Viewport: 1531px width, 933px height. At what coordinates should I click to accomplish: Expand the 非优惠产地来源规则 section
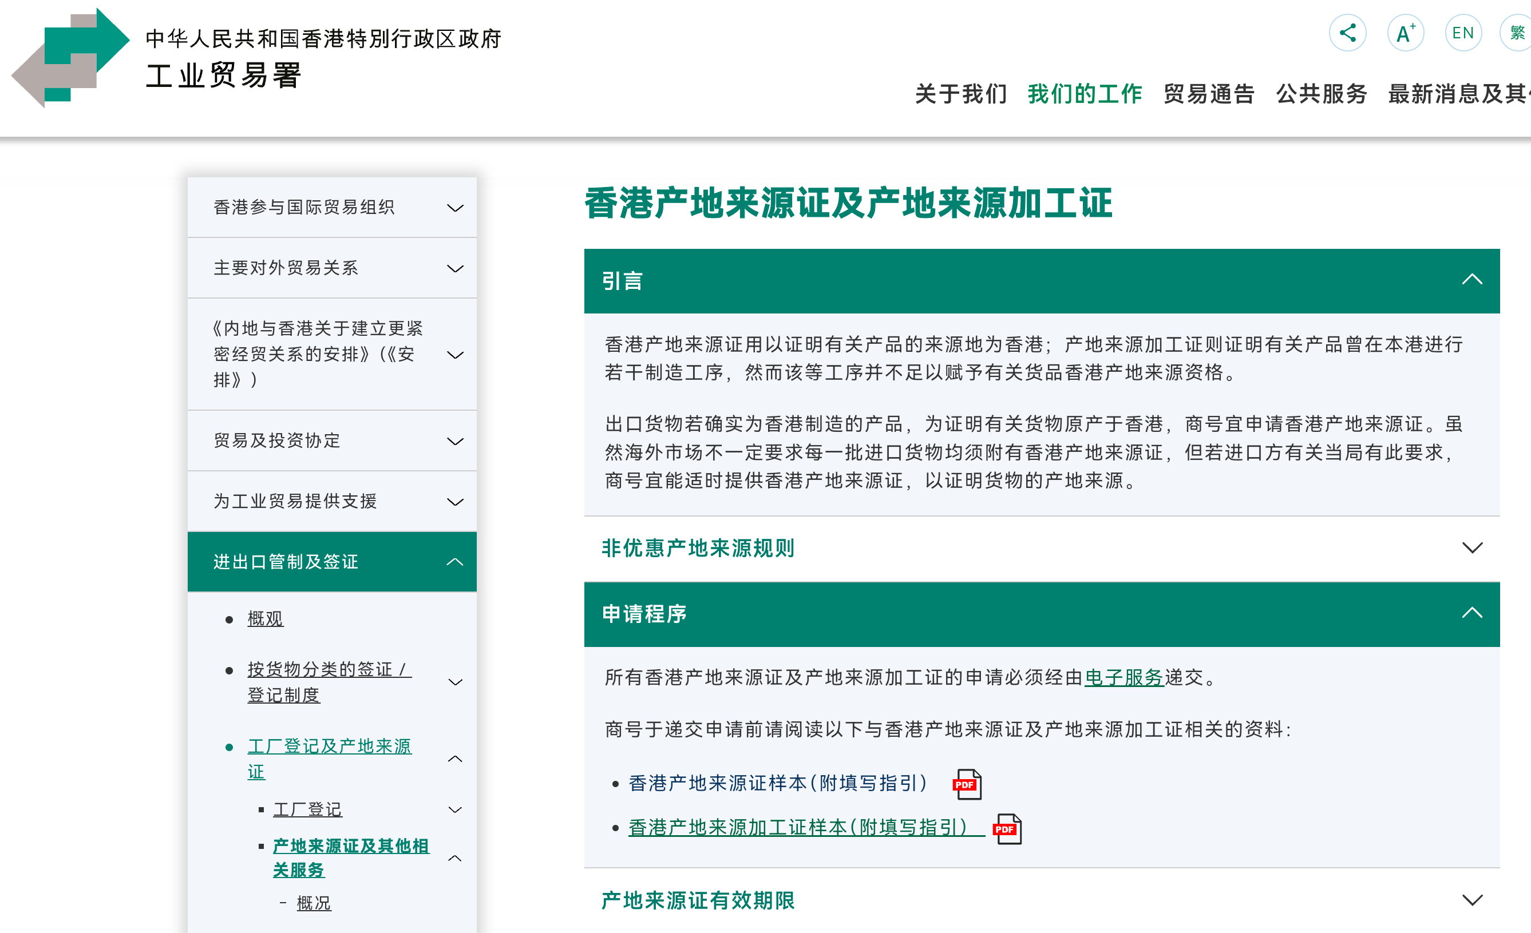pyautogui.click(x=1471, y=548)
